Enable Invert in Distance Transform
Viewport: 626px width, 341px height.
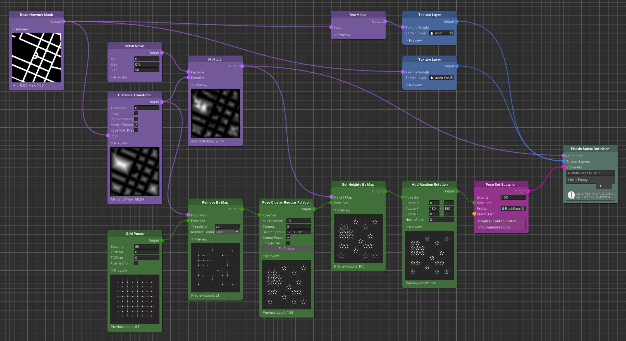[x=136, y=113]
